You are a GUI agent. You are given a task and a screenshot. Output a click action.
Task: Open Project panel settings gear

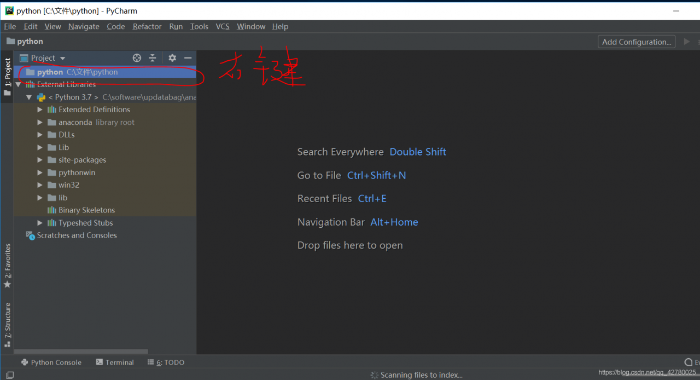click(x=172, y=58)
